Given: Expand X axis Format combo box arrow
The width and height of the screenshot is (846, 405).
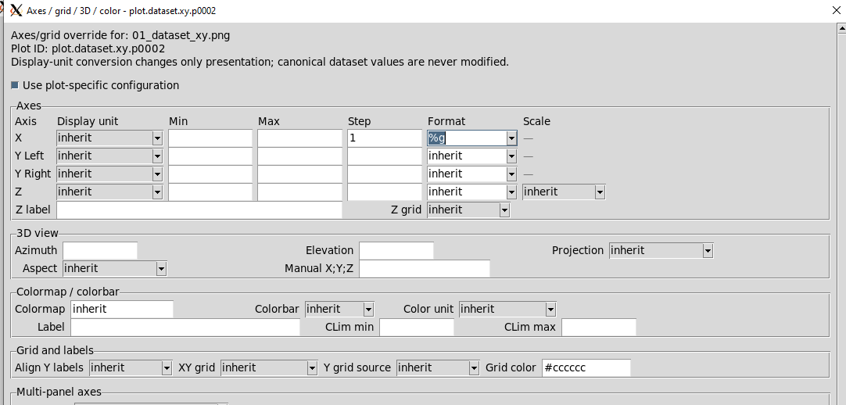Looking at the screenshot, I should (511, 138).
